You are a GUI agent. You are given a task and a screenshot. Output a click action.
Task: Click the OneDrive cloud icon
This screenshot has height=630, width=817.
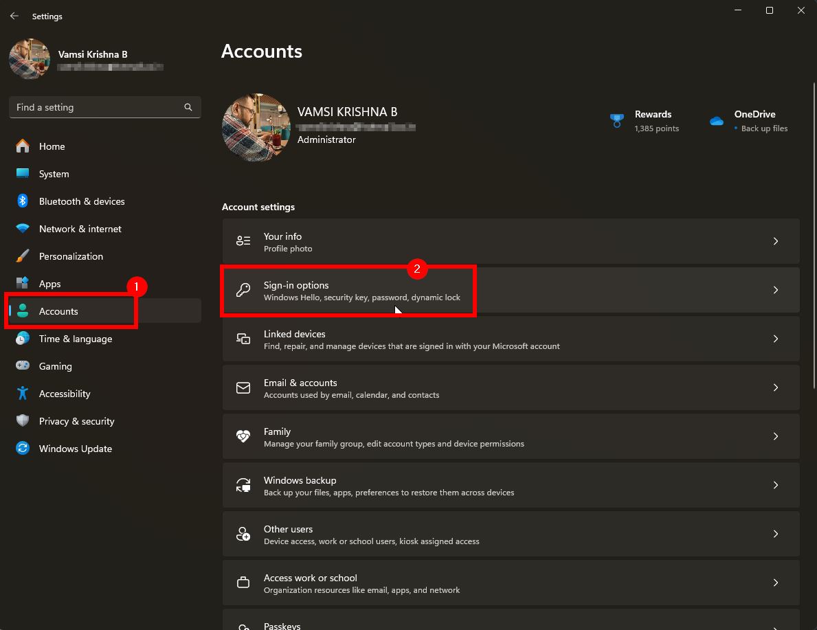(x=717, y=121)
